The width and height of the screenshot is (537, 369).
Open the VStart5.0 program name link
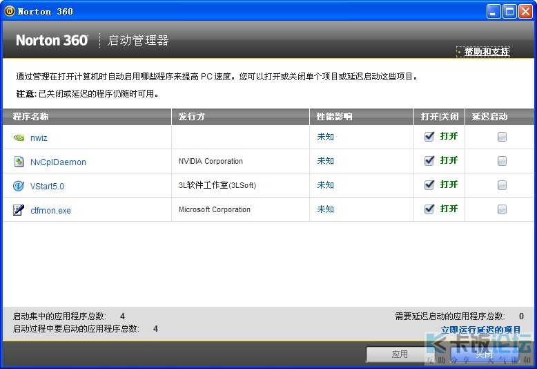(x=47, y=186)
